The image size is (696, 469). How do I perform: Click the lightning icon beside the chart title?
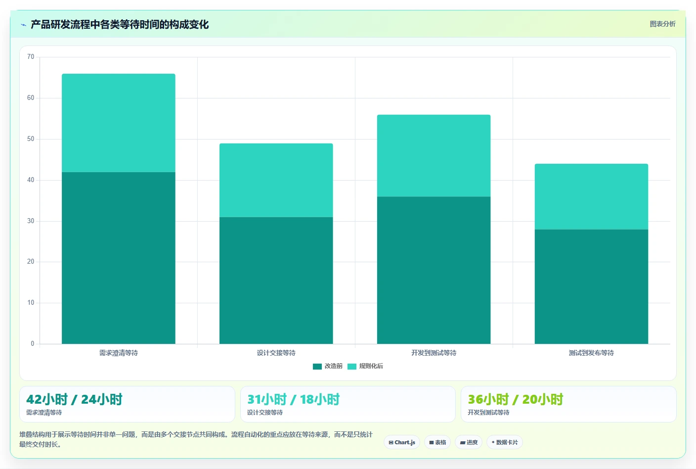[23, 25]
